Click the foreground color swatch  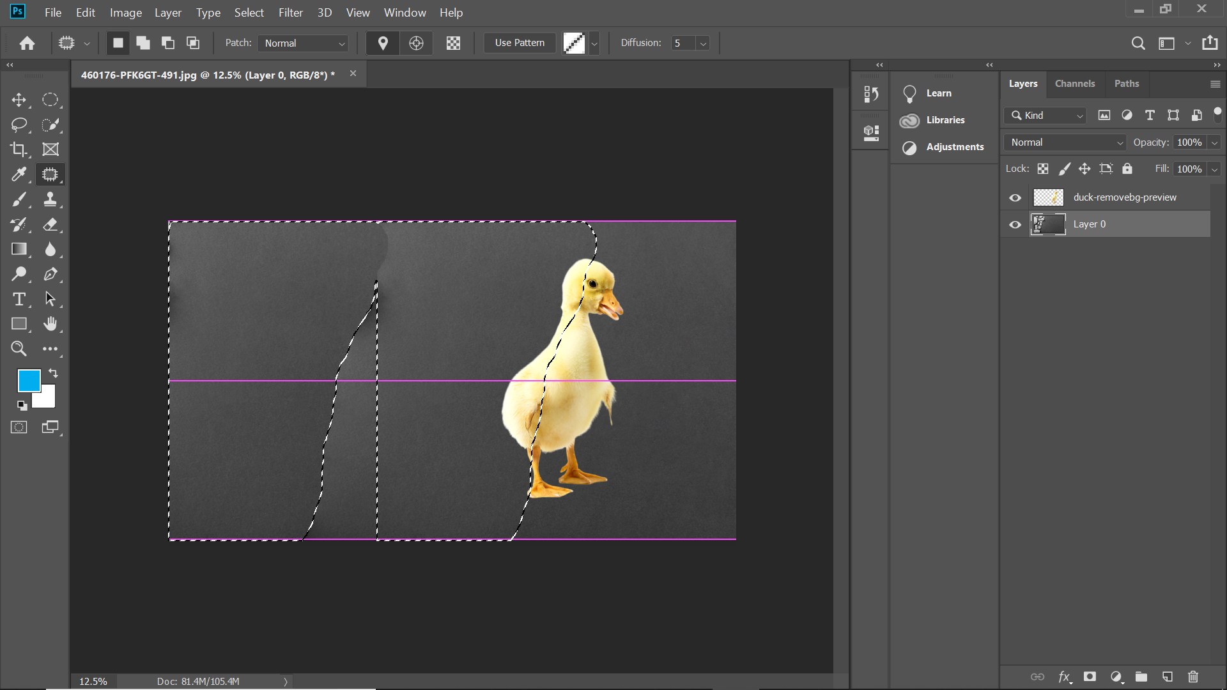28,381
